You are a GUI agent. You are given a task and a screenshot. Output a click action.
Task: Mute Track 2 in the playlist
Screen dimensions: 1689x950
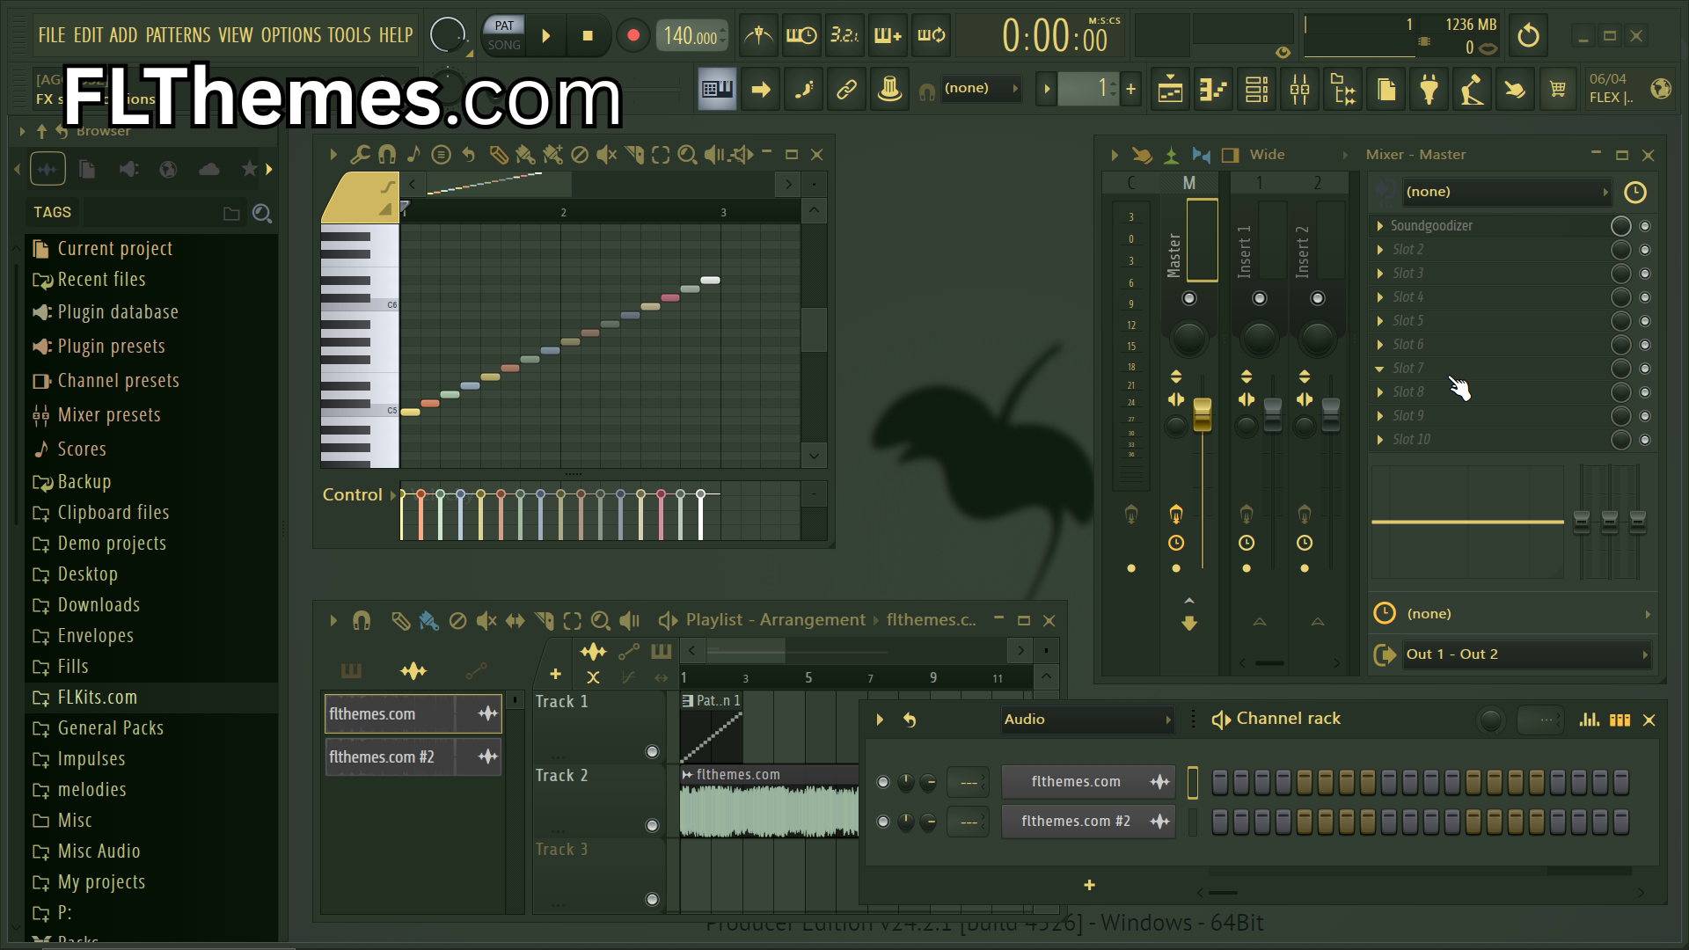click(652, 825)
